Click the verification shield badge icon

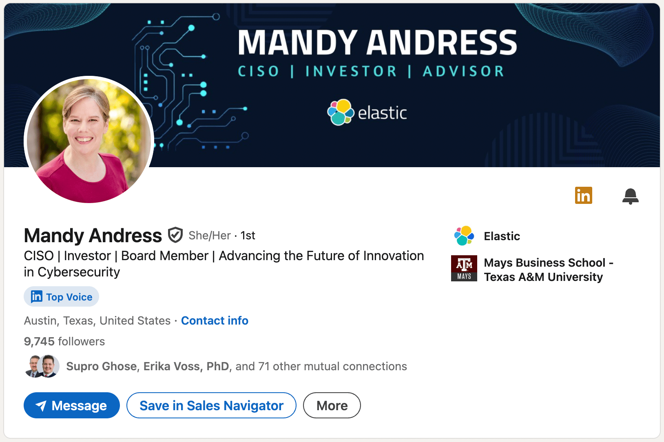coord(175,235)
